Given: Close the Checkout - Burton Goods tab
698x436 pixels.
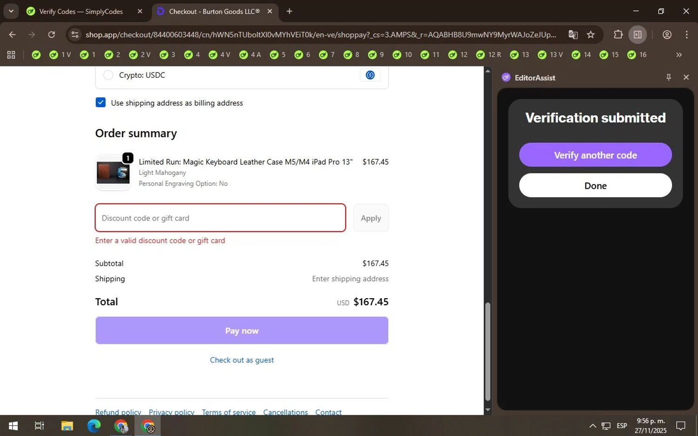Looking at the screenshot, I should point(269,11).
